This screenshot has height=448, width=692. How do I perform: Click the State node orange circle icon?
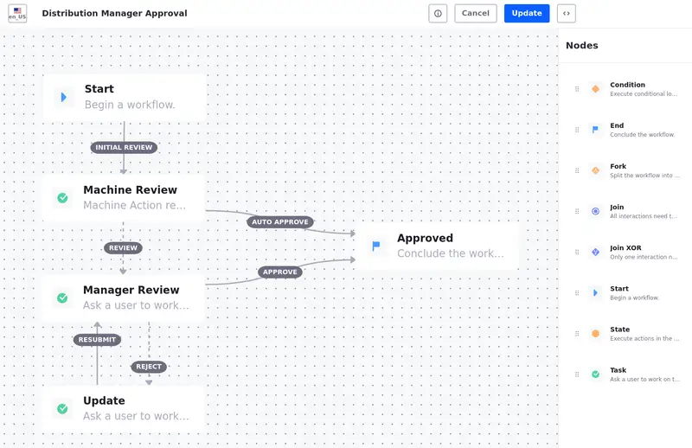click(595, 333)
